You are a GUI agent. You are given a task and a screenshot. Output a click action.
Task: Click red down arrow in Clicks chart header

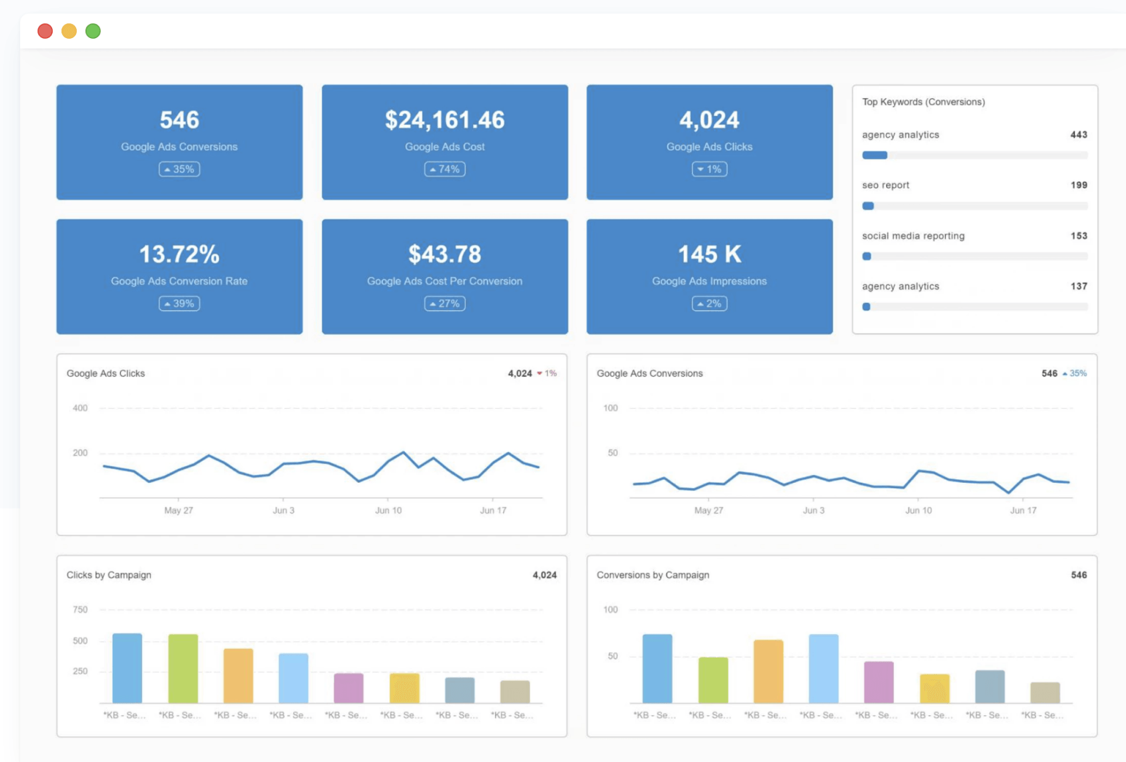click(540, 374)
